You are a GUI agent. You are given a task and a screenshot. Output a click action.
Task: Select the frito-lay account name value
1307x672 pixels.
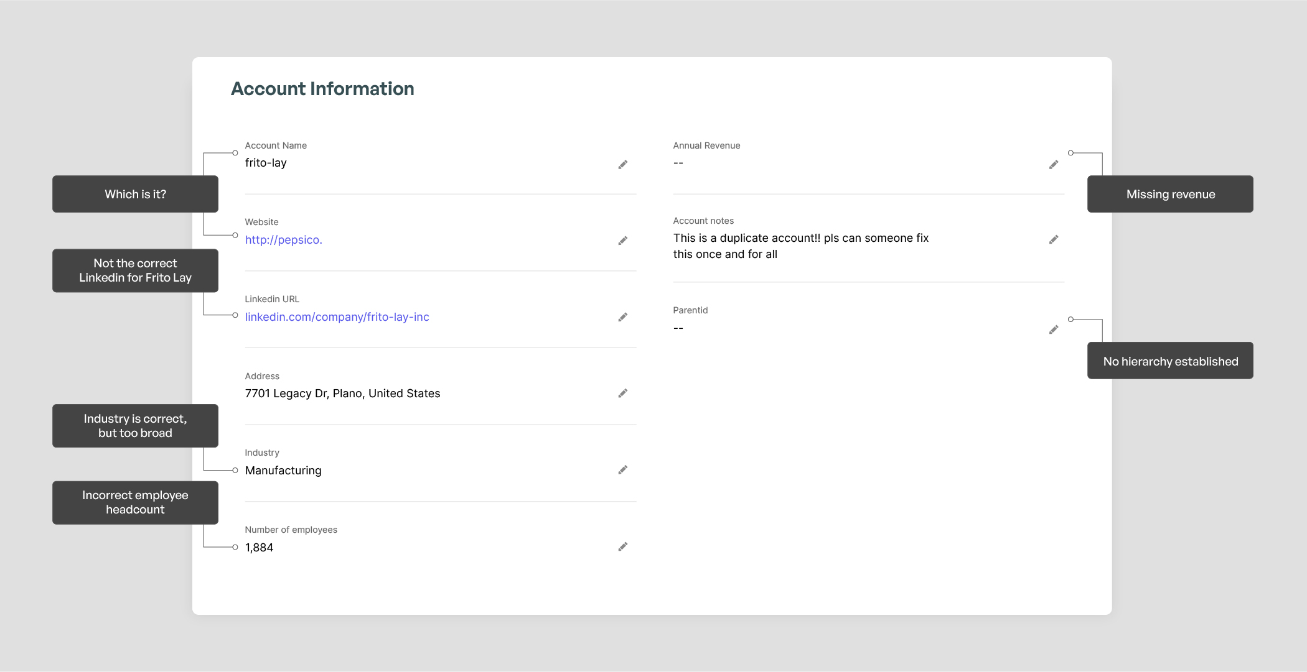point(266,163)
